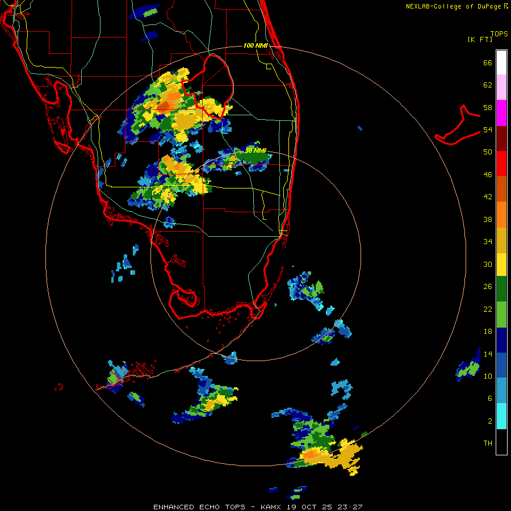Screen dimensions: 511x511
Task: Click the 66 legend value
Action: (488, 62)
